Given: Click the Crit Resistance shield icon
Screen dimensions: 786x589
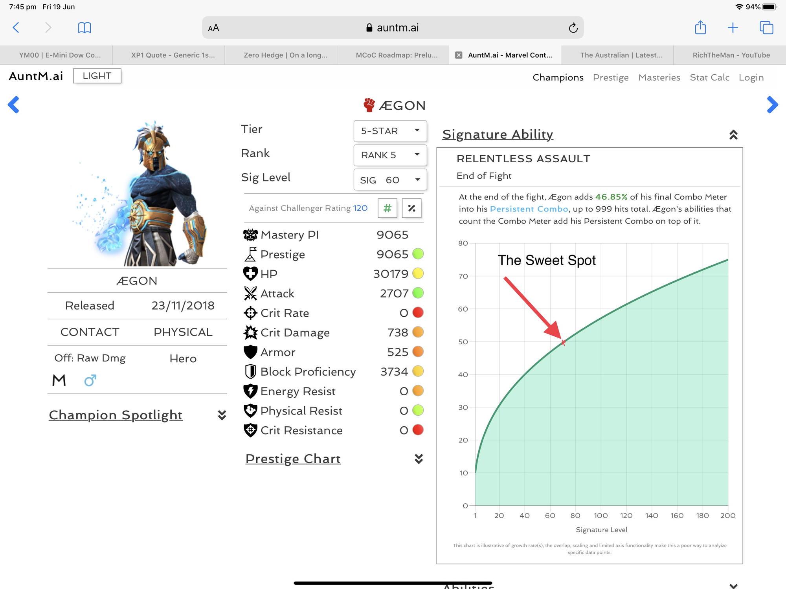Looking at the screenshot, I should pos(250,430).
